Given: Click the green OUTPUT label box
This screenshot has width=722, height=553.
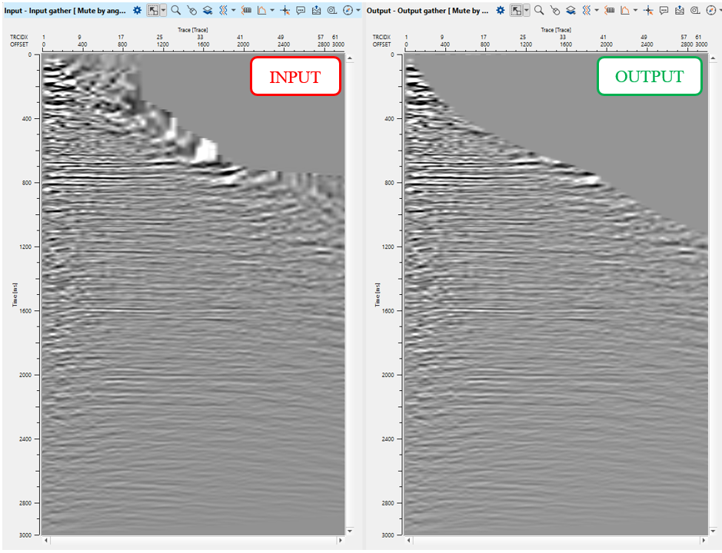Looking at the screenshot, I should point(649,77).
